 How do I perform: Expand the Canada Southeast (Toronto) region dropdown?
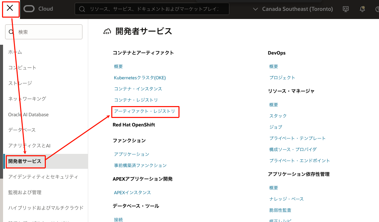(293, 9)
